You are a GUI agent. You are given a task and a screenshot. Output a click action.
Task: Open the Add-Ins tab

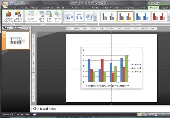[95, 8]
